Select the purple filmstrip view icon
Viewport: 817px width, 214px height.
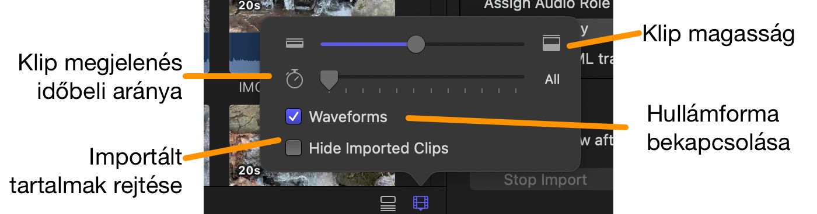420,203
